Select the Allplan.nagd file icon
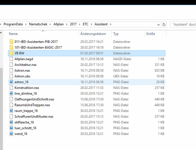Viewport: 196px width, 150px height. point(11,59)
